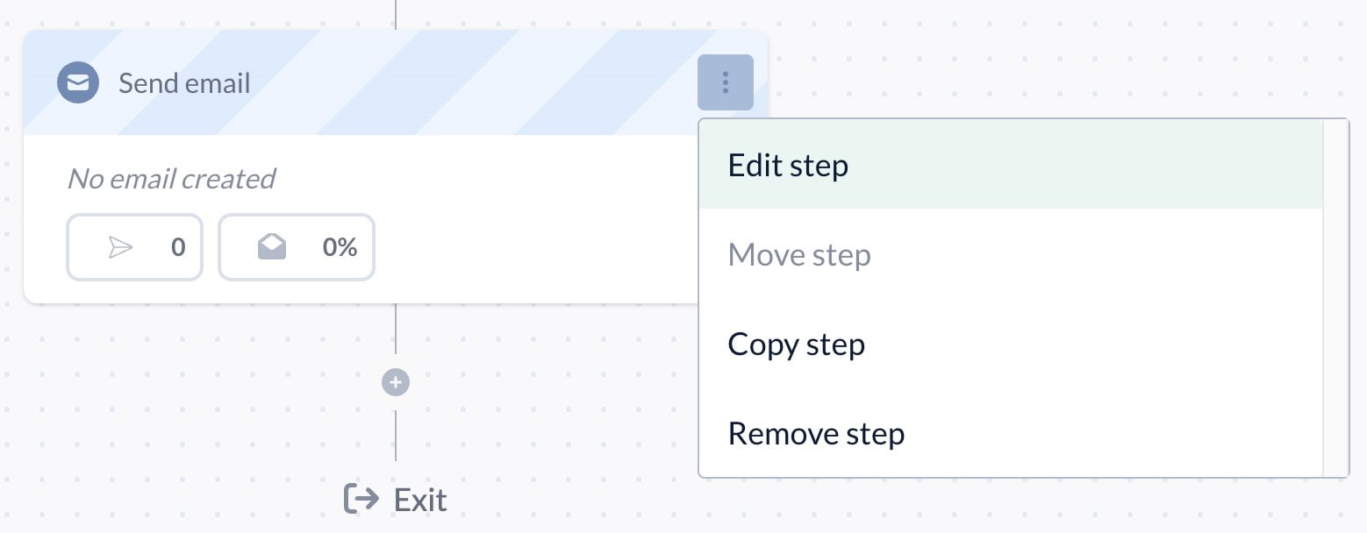Click the Send email envelope icon
This screenshot has height=533, width=1367.
[x=77, y=83]
